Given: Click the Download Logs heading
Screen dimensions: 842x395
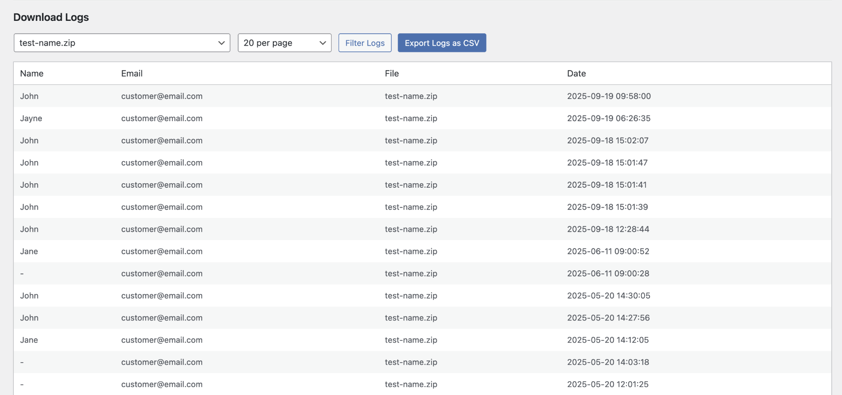Looking at the screenshot, I should (51, 17).
